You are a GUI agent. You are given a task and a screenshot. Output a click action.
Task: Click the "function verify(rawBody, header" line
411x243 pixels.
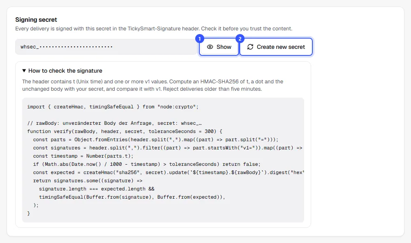[125, 131]
